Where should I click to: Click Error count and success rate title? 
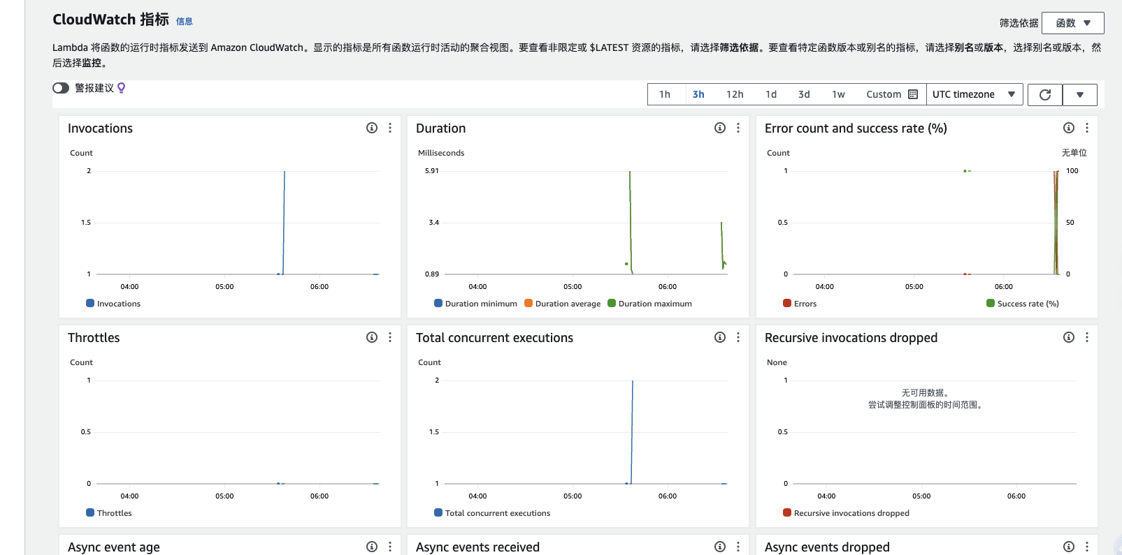coord(856,128)
